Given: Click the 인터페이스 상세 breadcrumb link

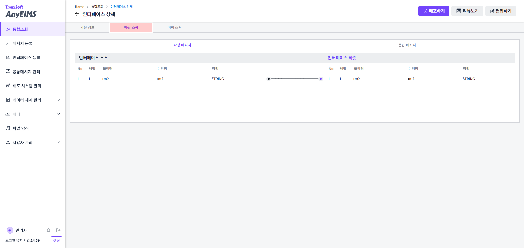Looking at the screenshot, I should point(121,7).
